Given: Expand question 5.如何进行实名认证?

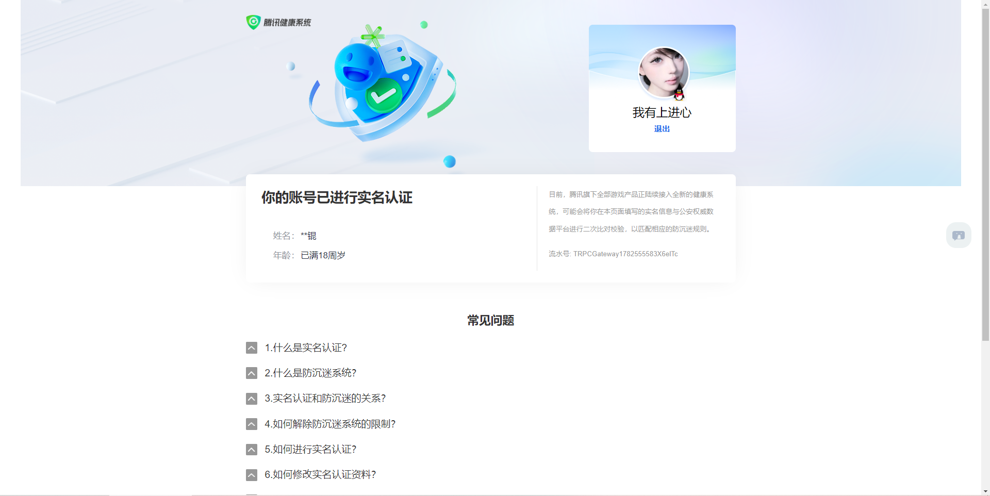Looking at the screenshot, I should (252, 450).
